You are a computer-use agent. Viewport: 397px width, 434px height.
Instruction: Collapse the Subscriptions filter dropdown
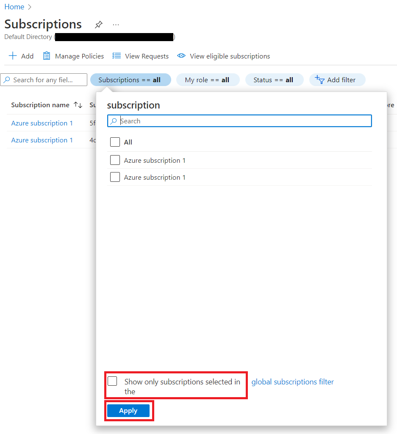(x=130, y=79)
